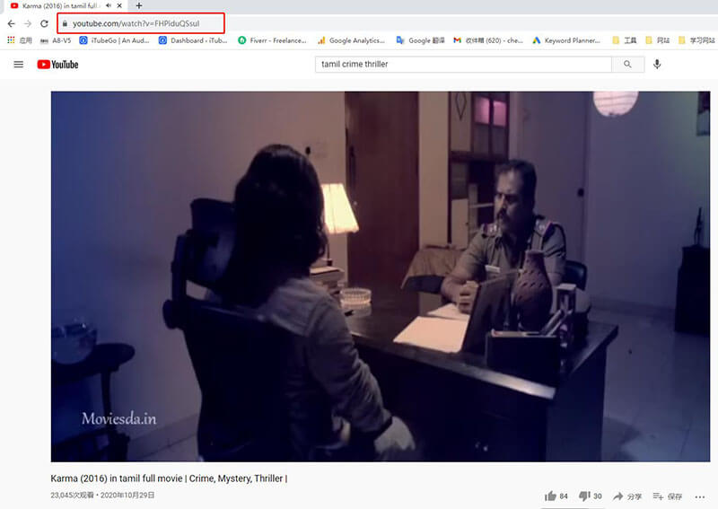Open the three-dot more actions menu
This screenshot has height=509, width=718.
click(700, 496)
